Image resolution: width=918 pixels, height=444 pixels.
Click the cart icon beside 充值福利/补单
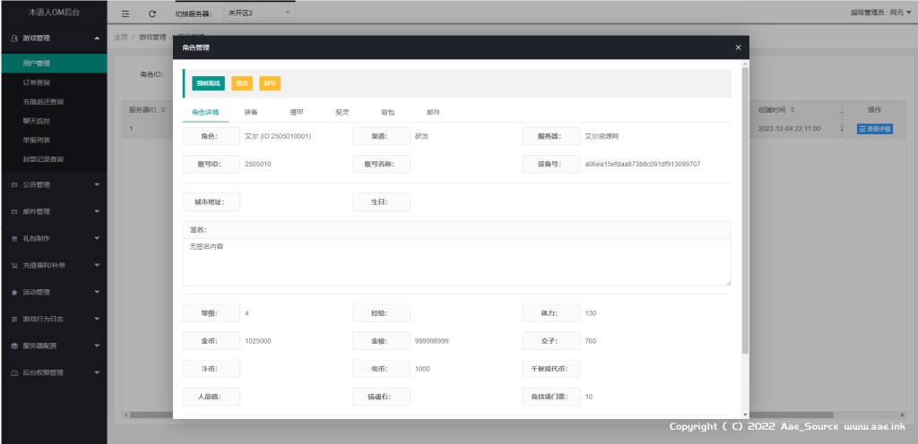[x=14, y=265]
